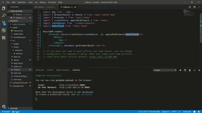Switch to the Debug Console tab
Image resolution: width=202 pixels, height=113 pixels.
pyautogui.click(x=63, y=70)
